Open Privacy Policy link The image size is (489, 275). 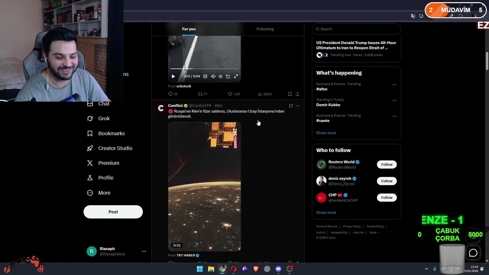click(352, 226)
